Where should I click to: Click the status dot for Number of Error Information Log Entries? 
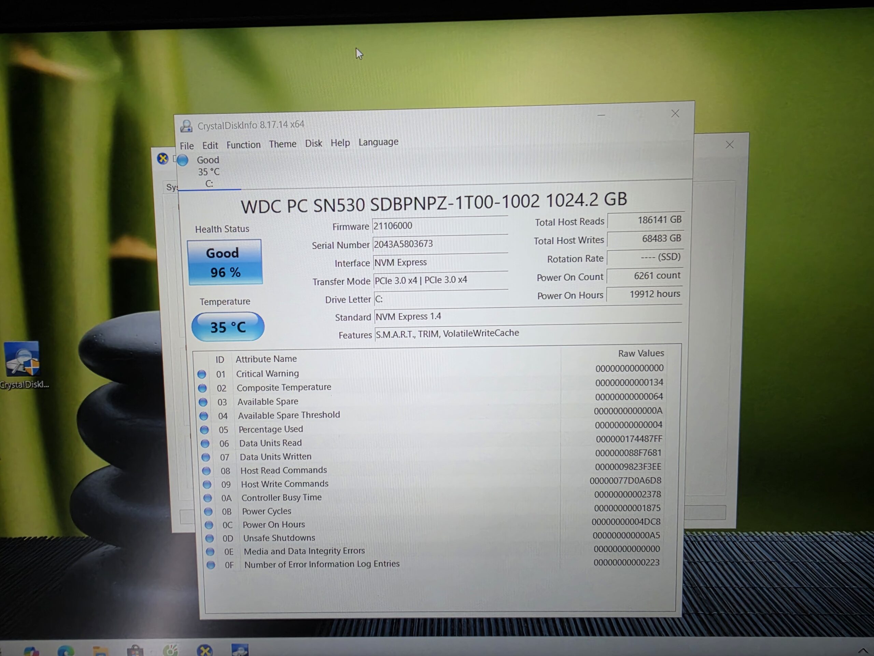(x=211, y=565)
